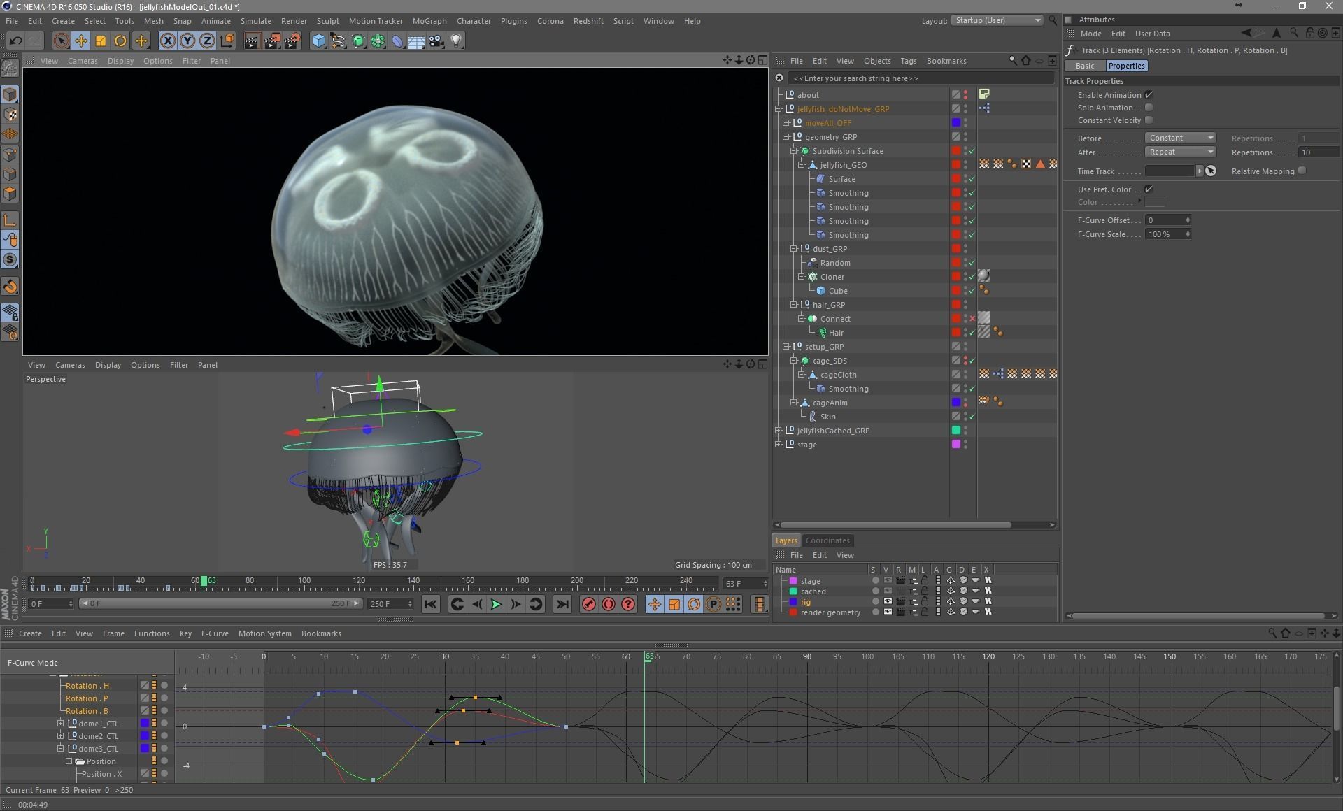Open the Camera object icon
Image resolution: width=1343 pixels, height=811 pixels.
pyautogui.click(x=436, y=41)
